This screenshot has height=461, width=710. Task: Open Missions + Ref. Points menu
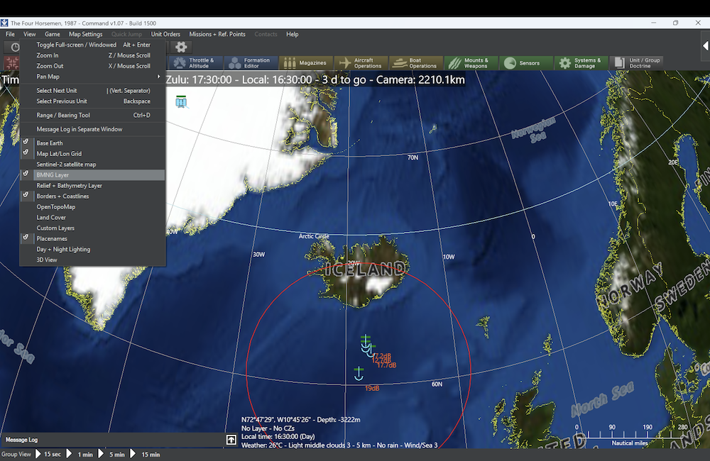(x=217, y=34)
